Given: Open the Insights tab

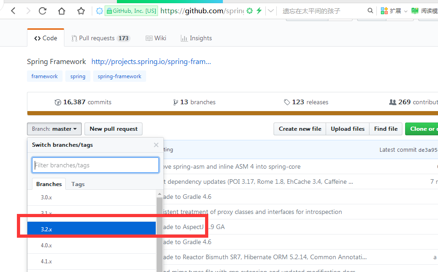Looking at the screenshot, I should pyautogui.click(x=196, y=38).
